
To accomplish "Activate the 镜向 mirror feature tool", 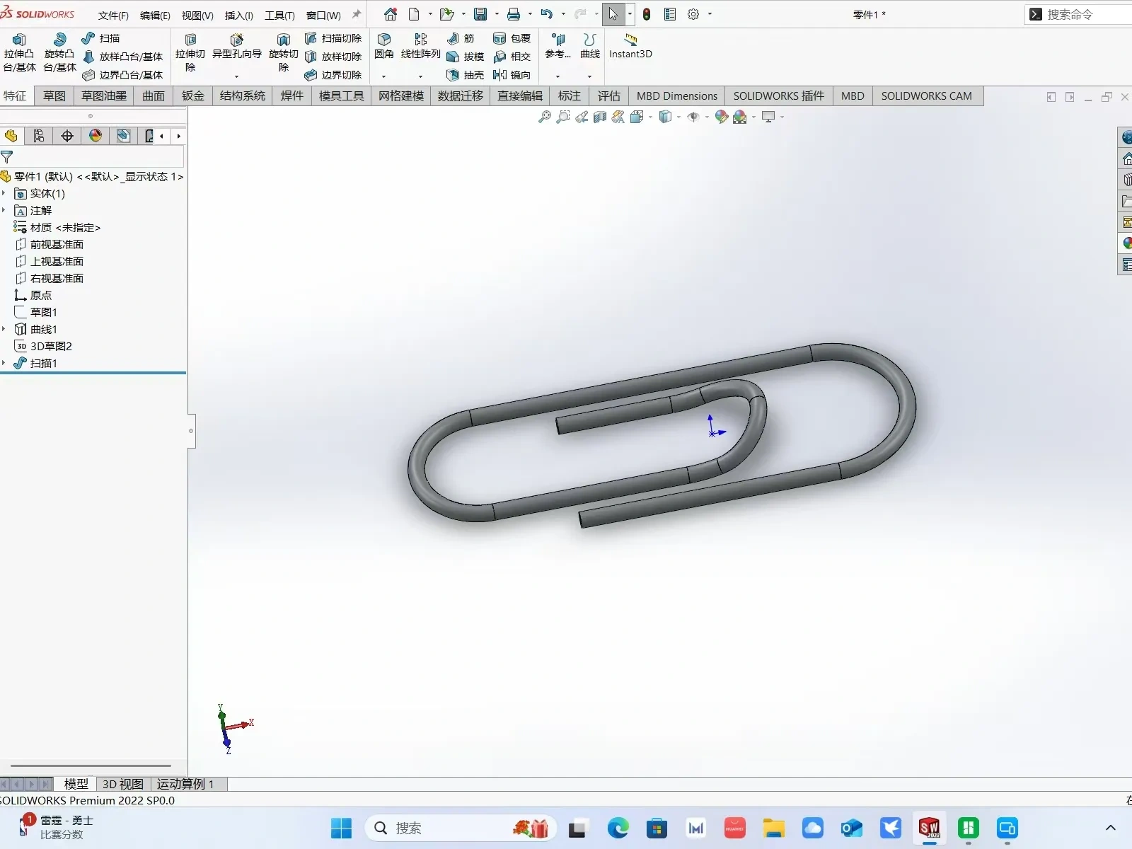I will [x=512, y=75].
